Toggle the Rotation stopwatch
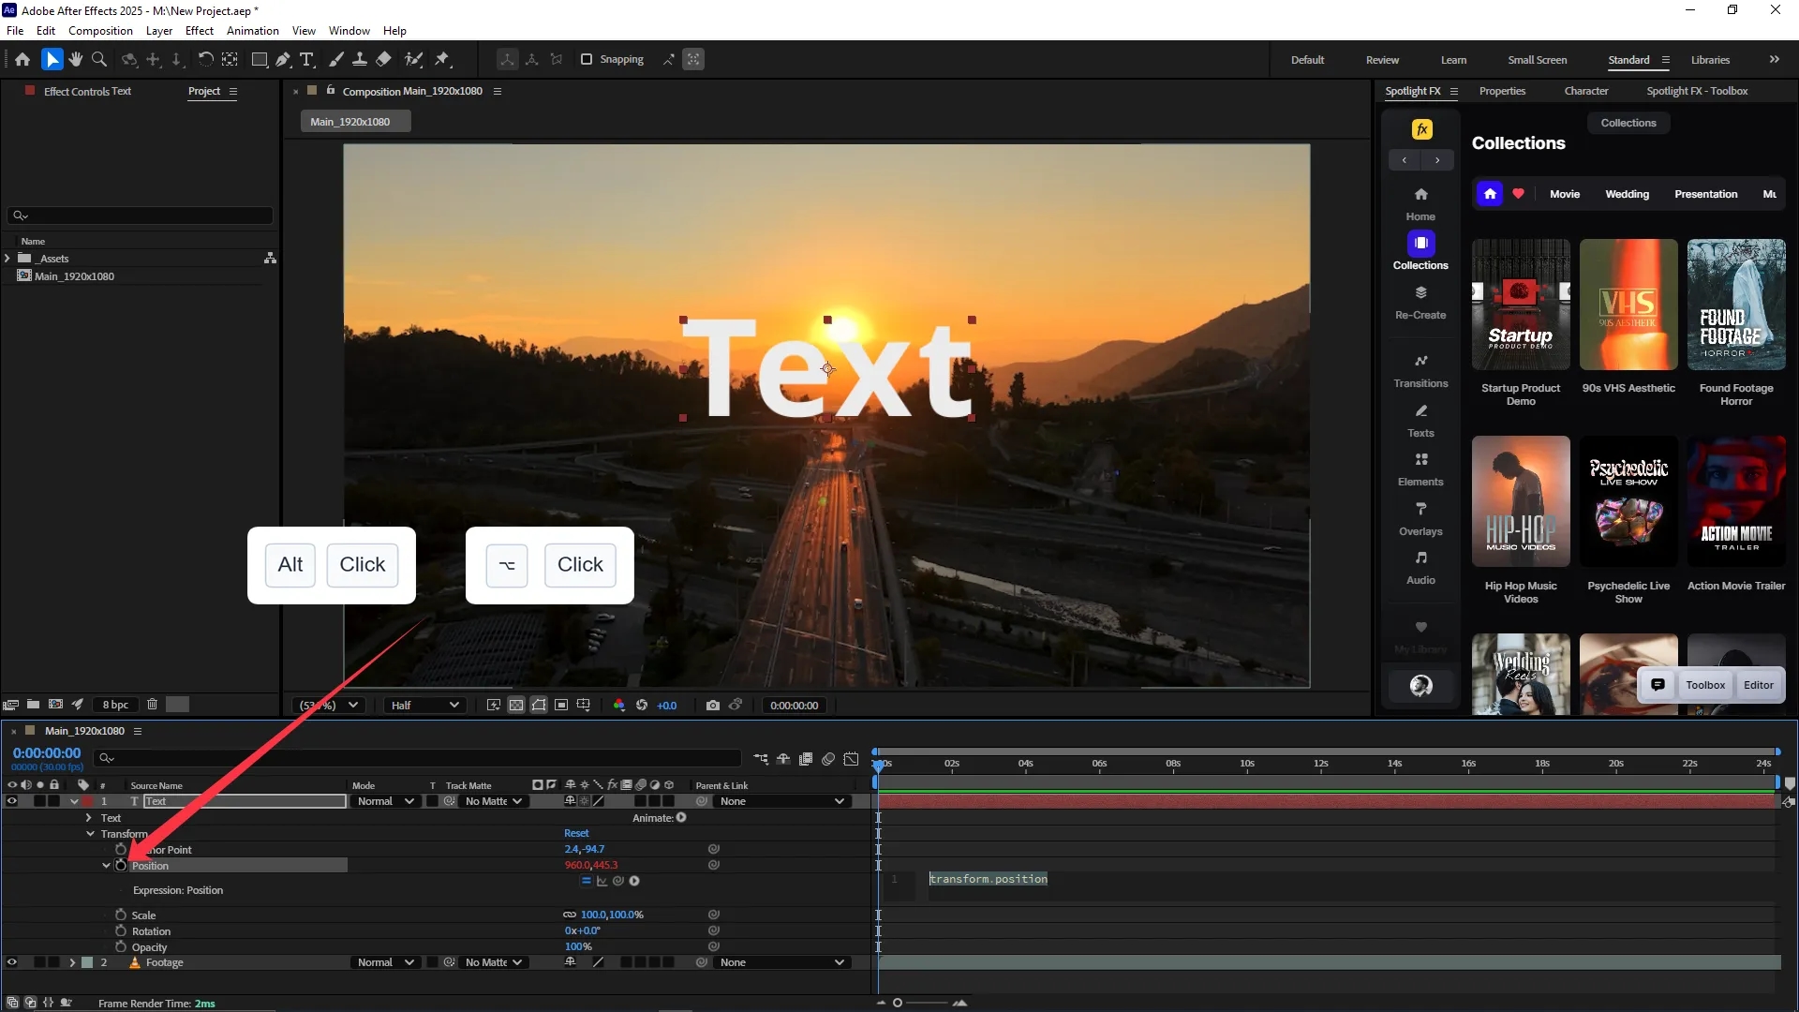Image resolution: width=1799 pixels, height=1012 pixels. pos(121,930)
